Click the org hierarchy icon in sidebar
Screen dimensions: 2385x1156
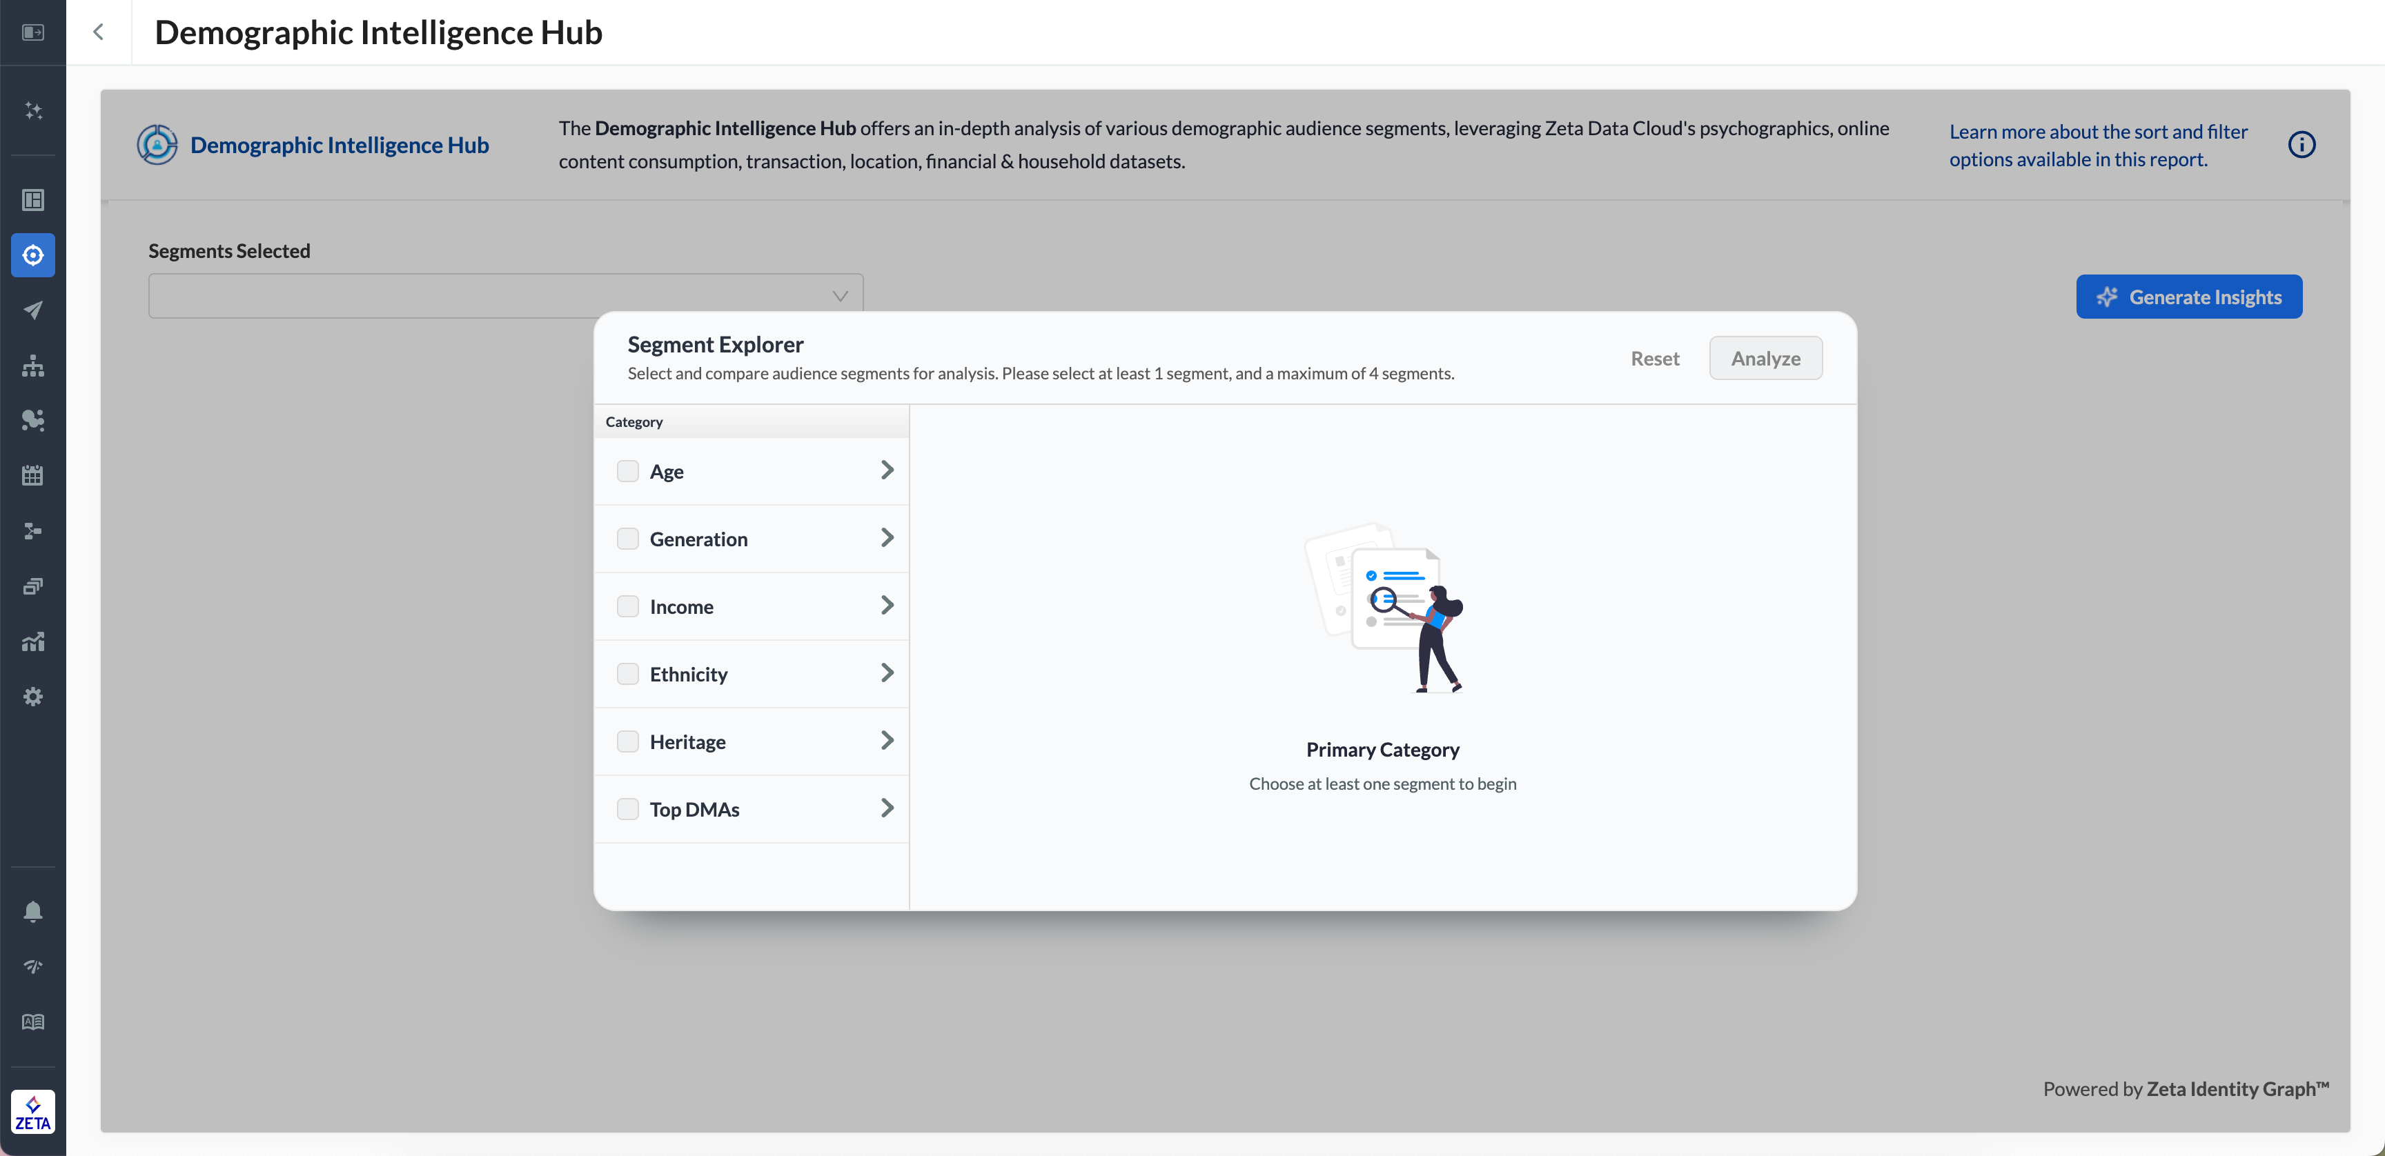32,366
